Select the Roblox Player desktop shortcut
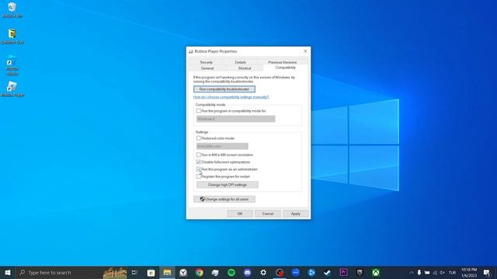This screenshot has height=279, width=497. [12, 89]
